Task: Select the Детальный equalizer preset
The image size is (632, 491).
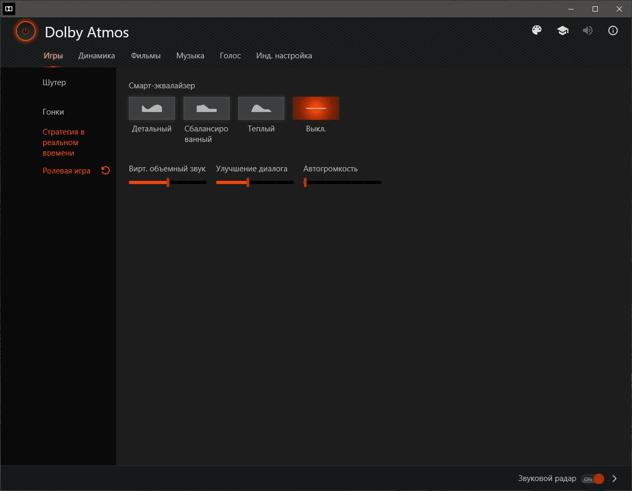Action: 152,108
